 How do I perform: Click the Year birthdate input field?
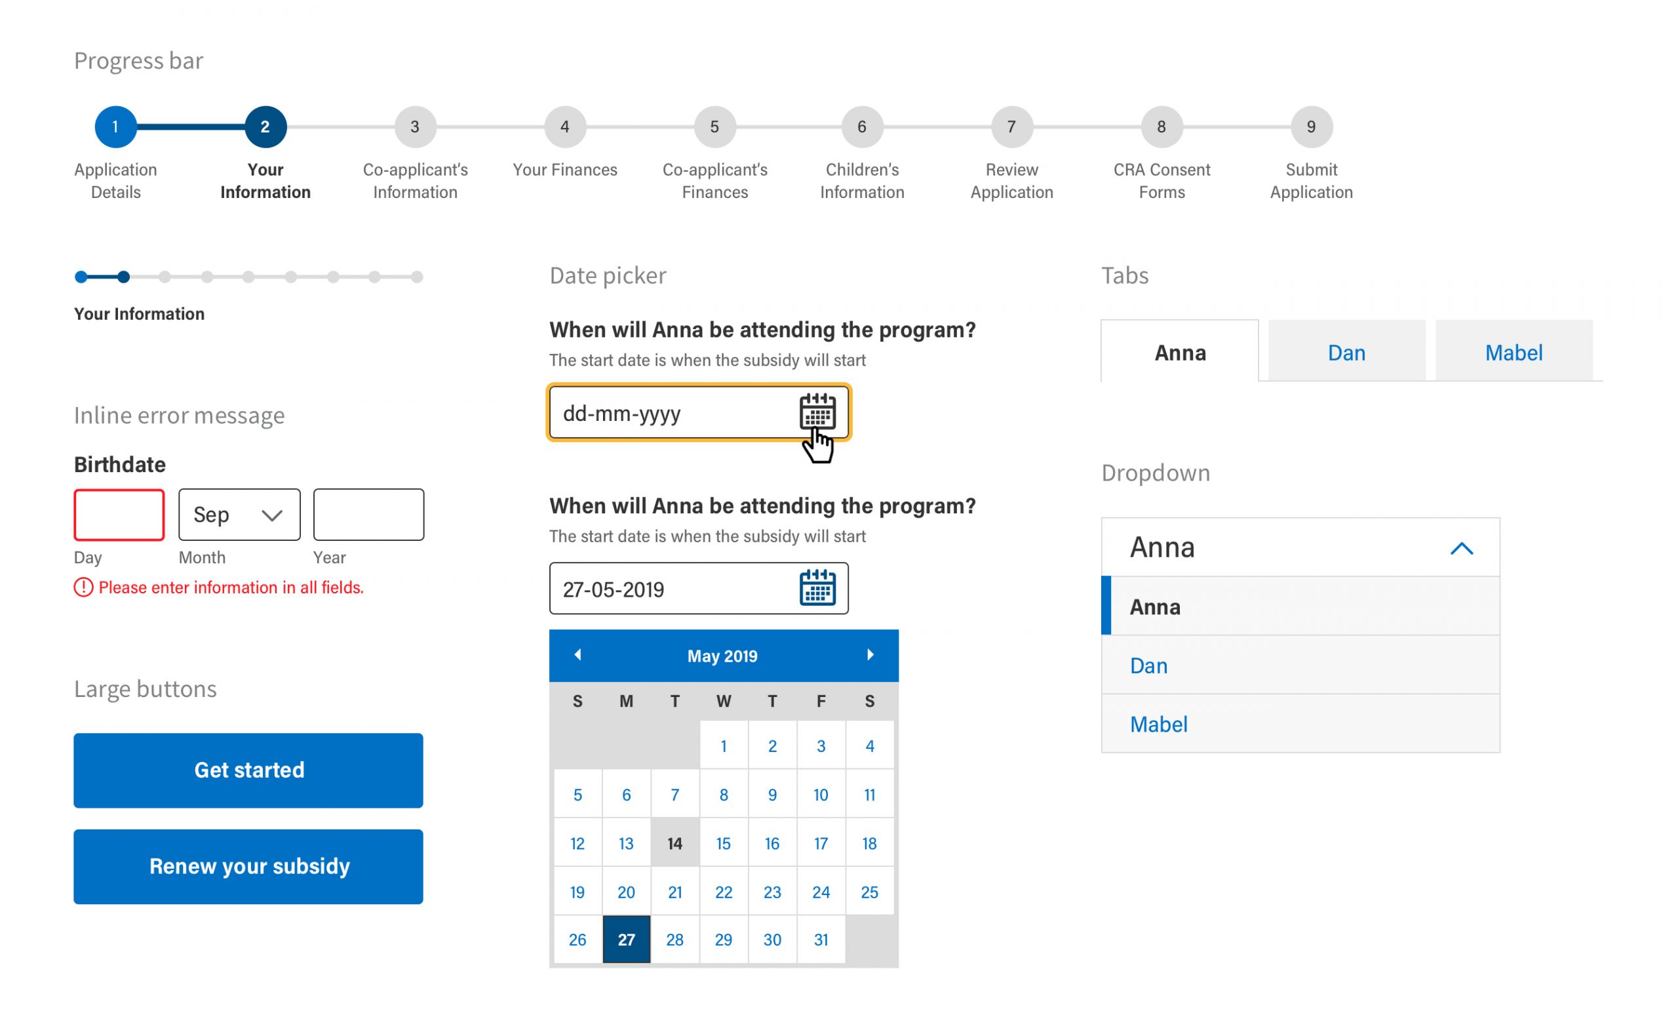[368, 514]
